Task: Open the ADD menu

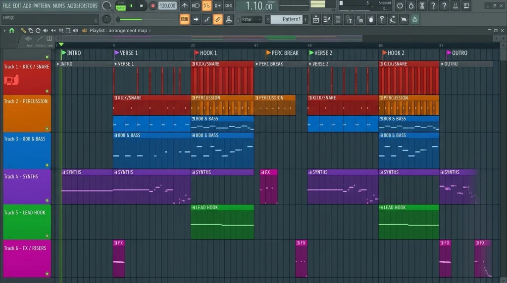Action: pos(27,6)
